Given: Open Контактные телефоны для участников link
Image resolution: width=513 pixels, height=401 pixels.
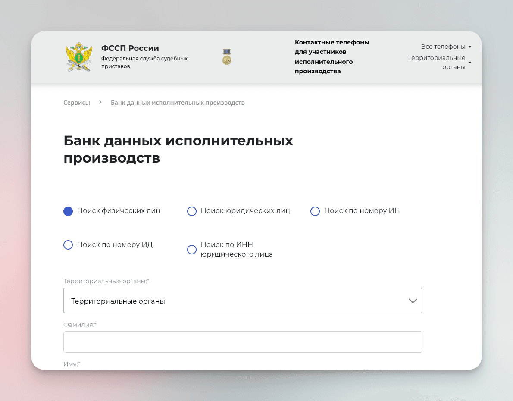Looking at the screenshot, I should click(332, 56).
